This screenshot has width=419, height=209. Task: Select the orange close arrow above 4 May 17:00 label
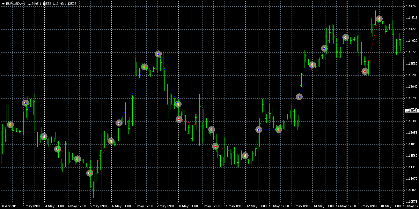coord(78,159)
